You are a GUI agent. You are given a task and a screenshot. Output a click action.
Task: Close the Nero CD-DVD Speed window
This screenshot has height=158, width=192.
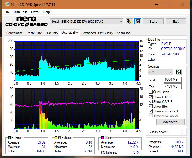point(183,4)
